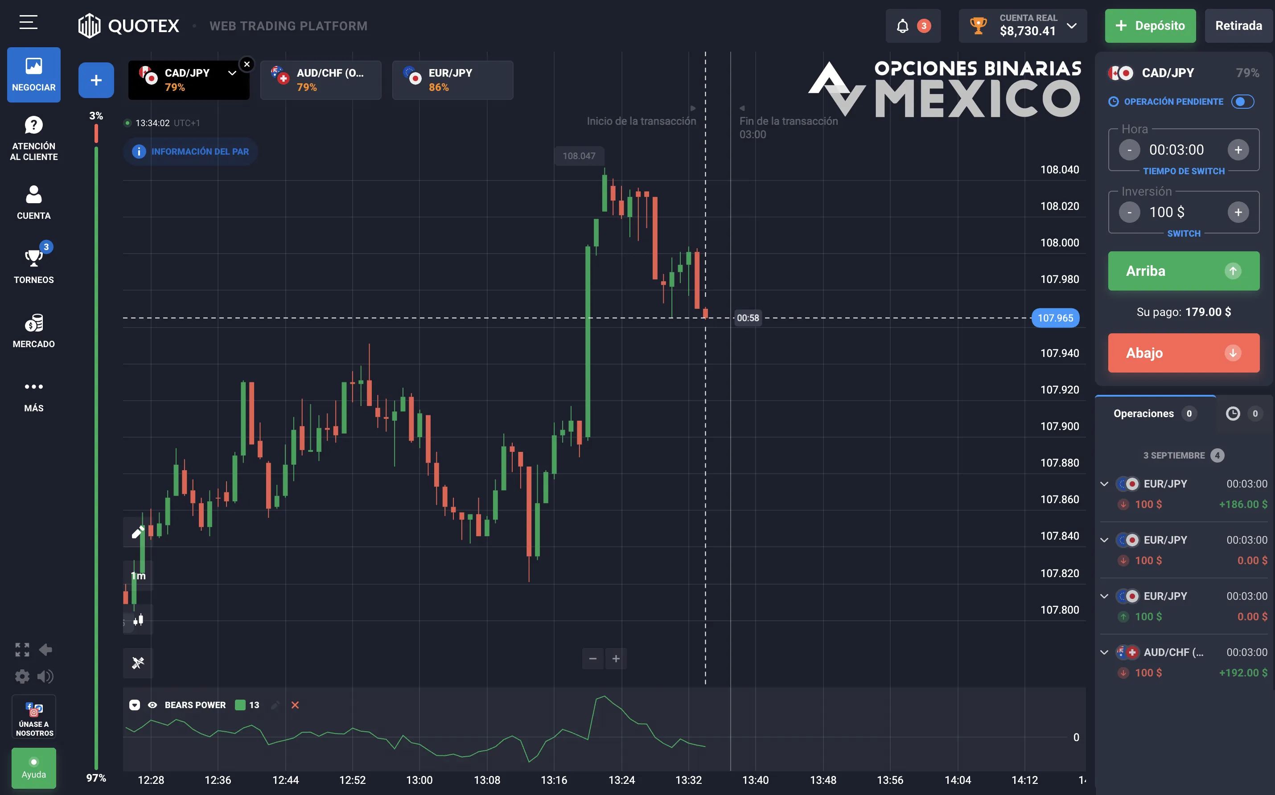Click the Retirada button
This screenshot has width=1275, height=795.
[x=1238, y=26]
